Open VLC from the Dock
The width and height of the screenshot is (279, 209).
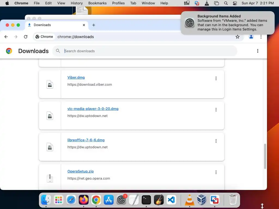coord(190,200)
